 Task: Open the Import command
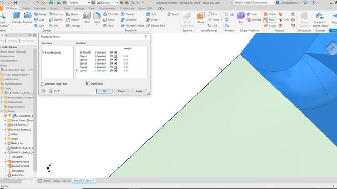coord(73,20)
